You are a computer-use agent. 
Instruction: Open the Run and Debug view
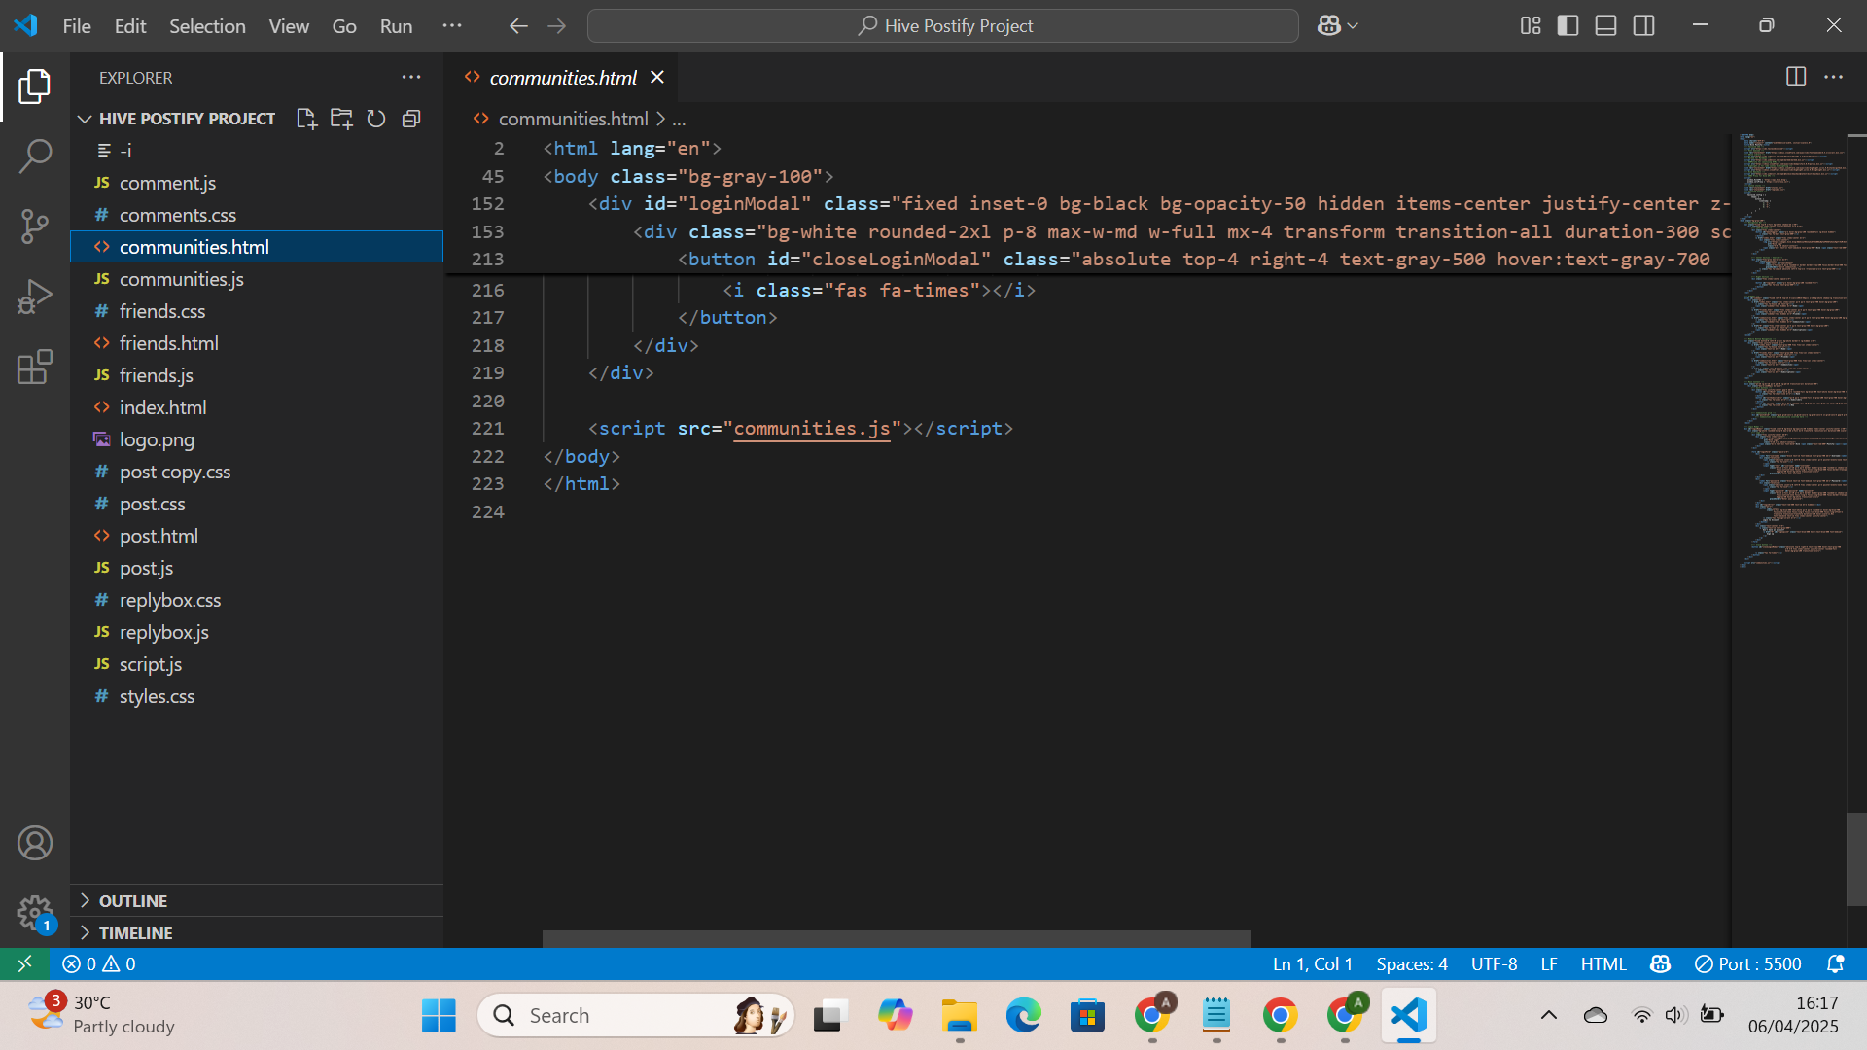(35, 297)
